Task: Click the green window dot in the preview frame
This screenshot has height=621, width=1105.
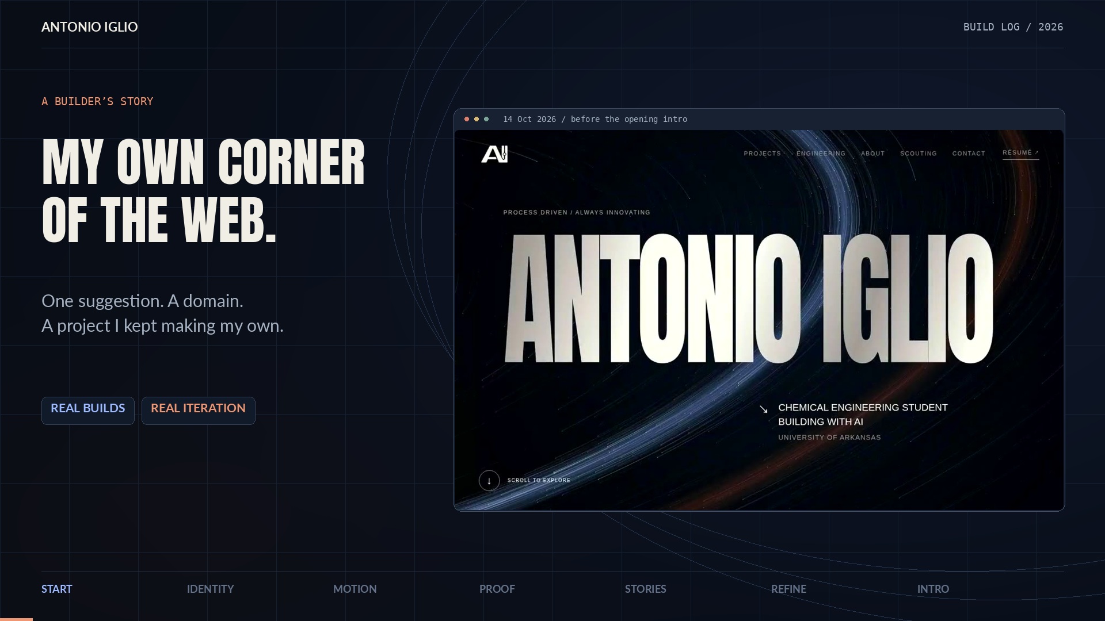Action: (486, 119)
